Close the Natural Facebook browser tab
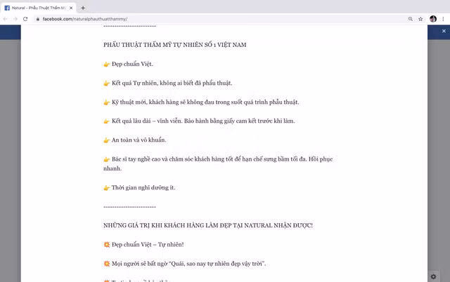 point(71,8)
